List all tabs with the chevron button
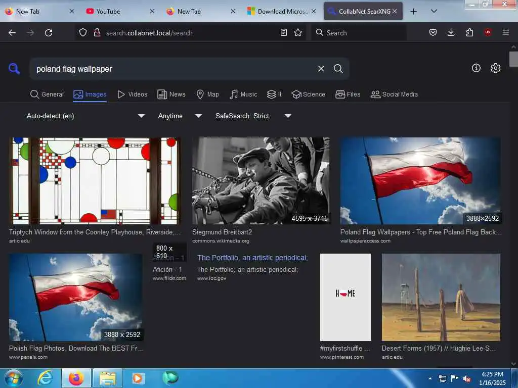Image resolution: width=518 pixels, height=388 pixels. coord(434,11)
